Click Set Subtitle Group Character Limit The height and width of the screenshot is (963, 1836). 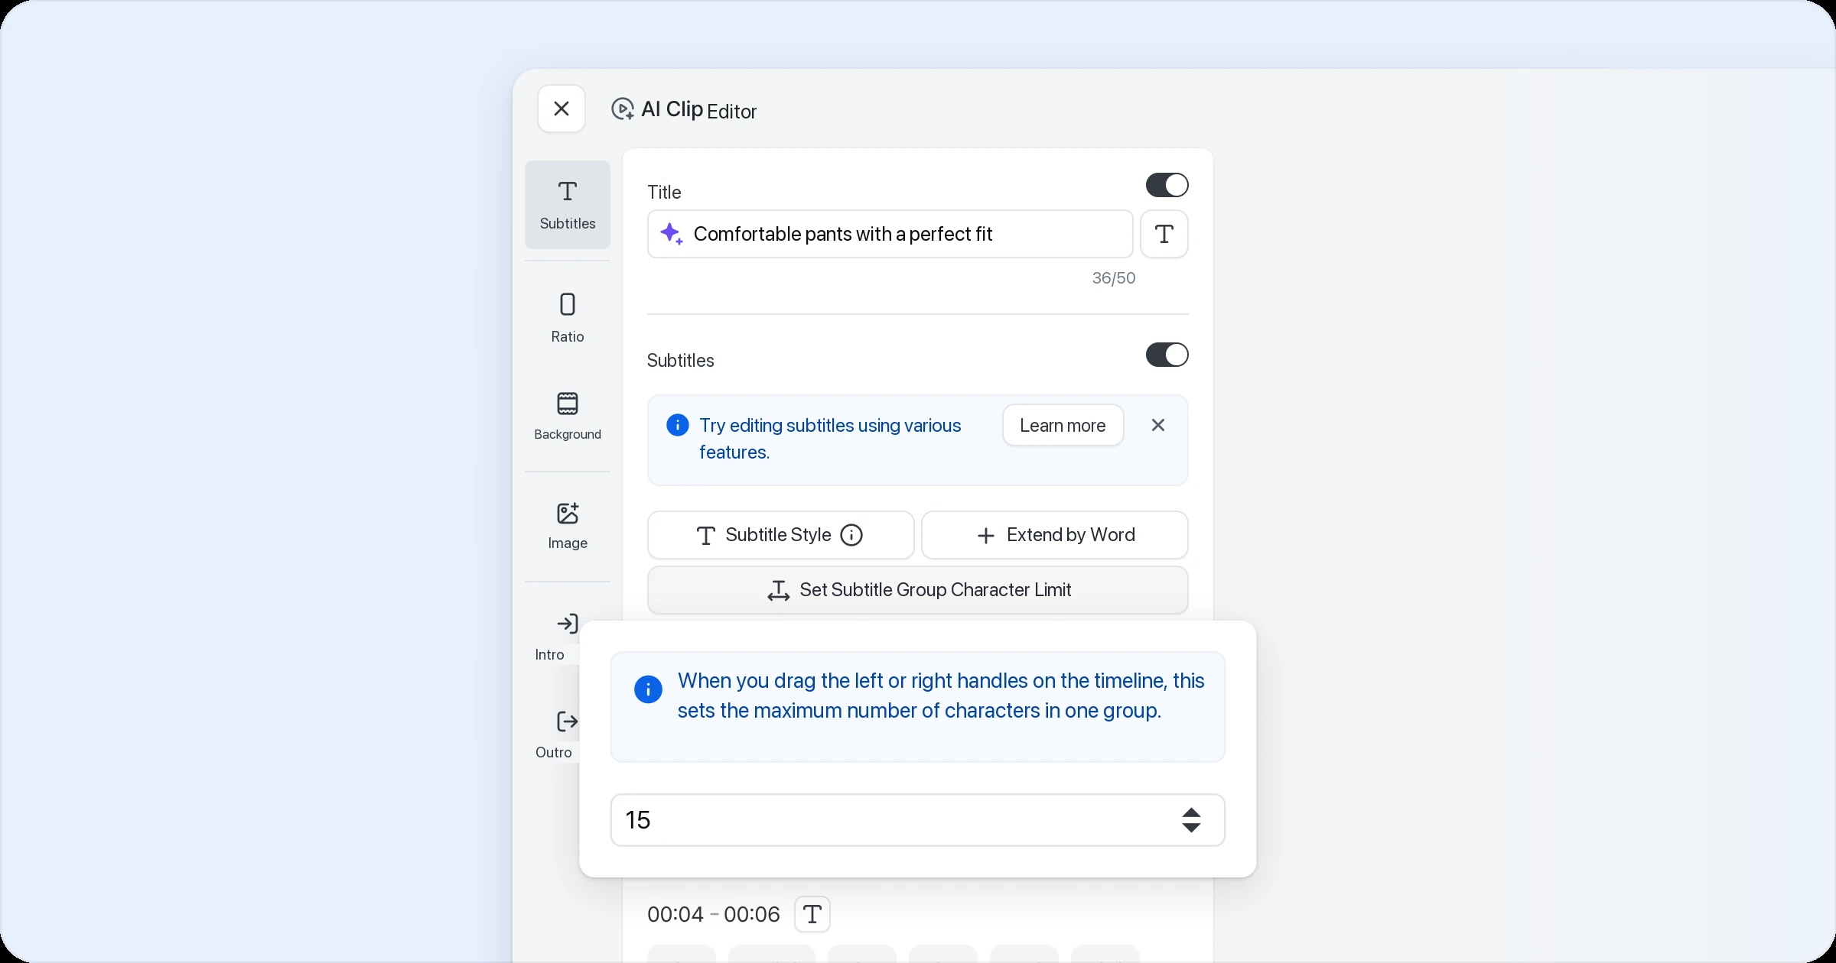(x=918, y=590)
